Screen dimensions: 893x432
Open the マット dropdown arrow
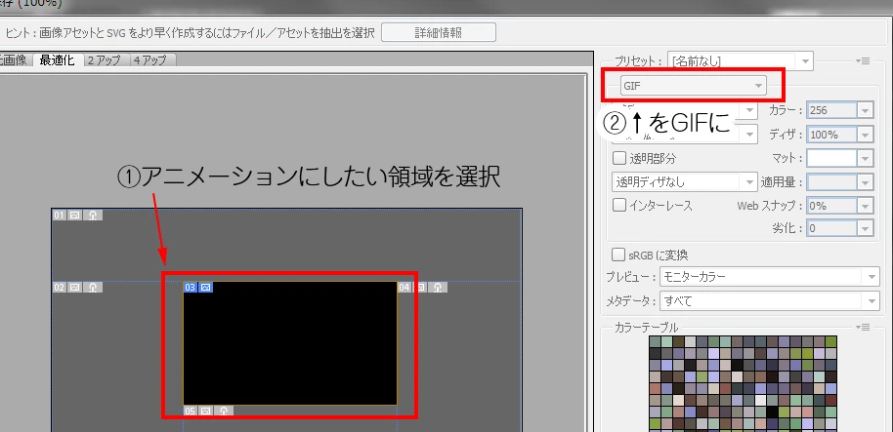866,158
